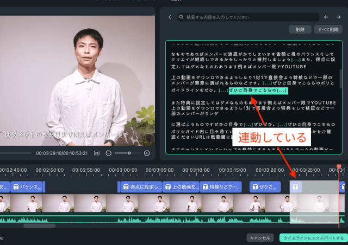Click the 00:03:15:00 mark on timeline ruler
The image size is (348, 245).
[232, 170]
